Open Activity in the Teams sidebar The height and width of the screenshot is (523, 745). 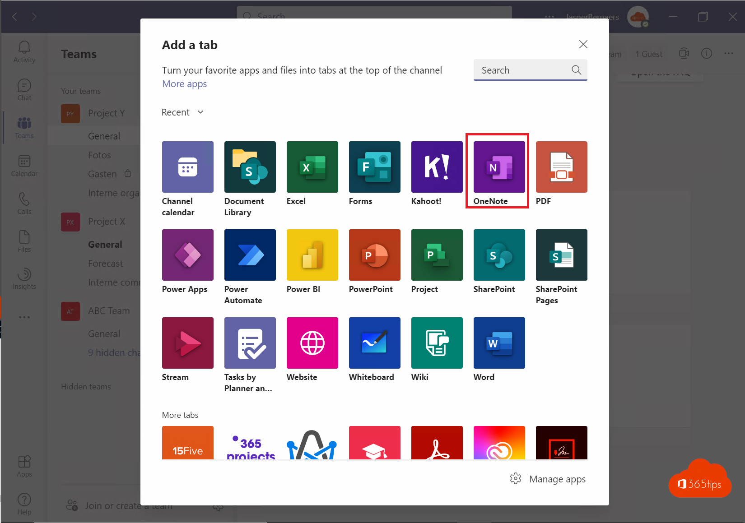tap(24, 52)
